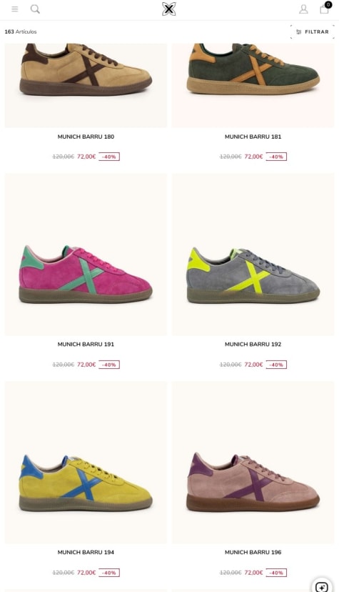Open the shopping bag cart icon
This screenshot has width=339, height=592.
point(325,9)
